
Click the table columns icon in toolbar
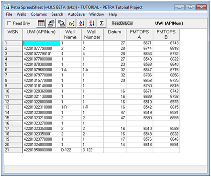pos(41,23)
